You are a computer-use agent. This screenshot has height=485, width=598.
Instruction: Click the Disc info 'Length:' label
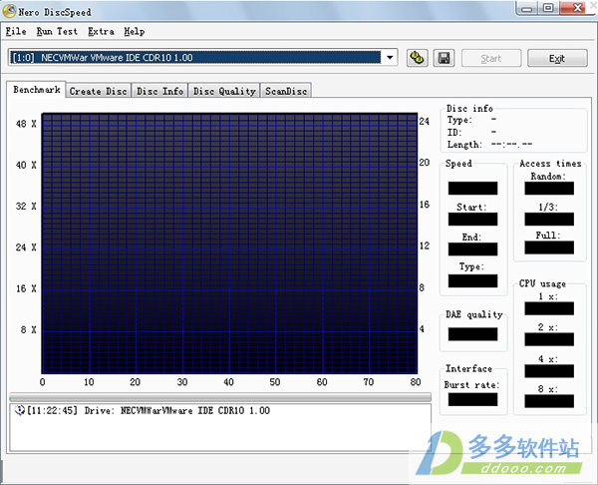point(464,145)
